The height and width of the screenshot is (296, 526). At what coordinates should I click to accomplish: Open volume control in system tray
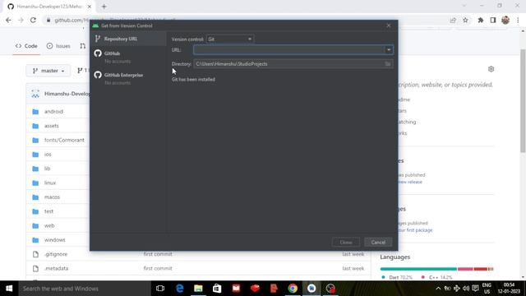click(466, 289)
